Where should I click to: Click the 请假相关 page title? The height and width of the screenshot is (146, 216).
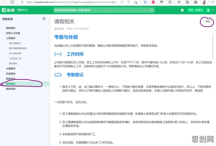point(65,21)
